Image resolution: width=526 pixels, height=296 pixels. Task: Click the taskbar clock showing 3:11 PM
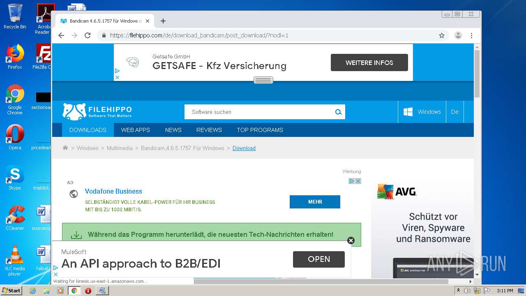click(505, 291)
